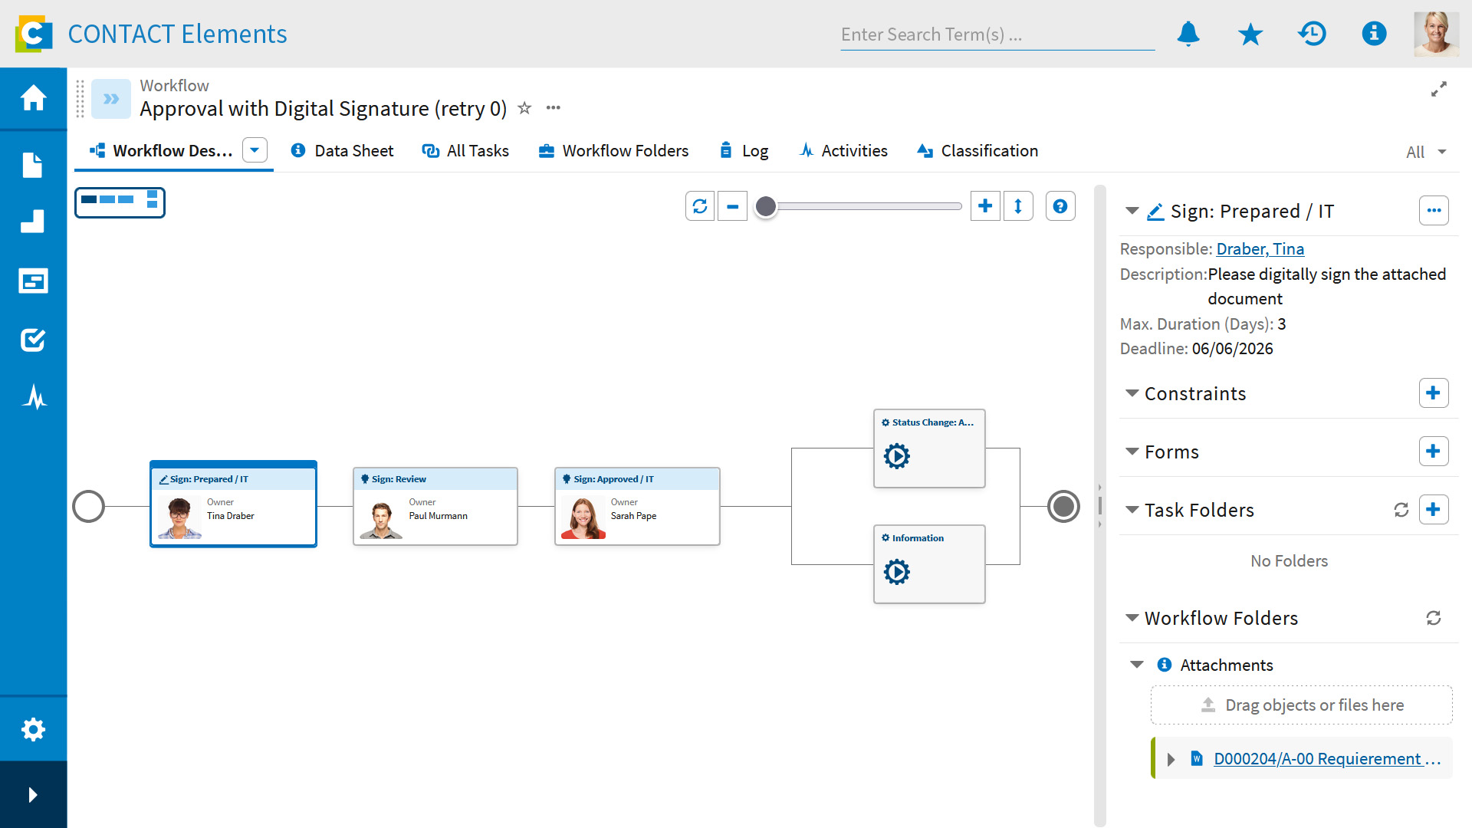
Task: Click the zoom slider handle
Action: 765,206
